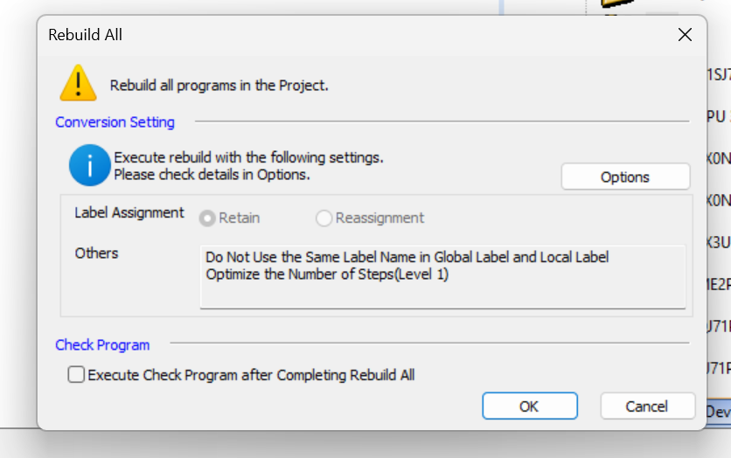Confirm rebuild with the OK button
The width and height of the screenshot is (731, 458).
530,406
